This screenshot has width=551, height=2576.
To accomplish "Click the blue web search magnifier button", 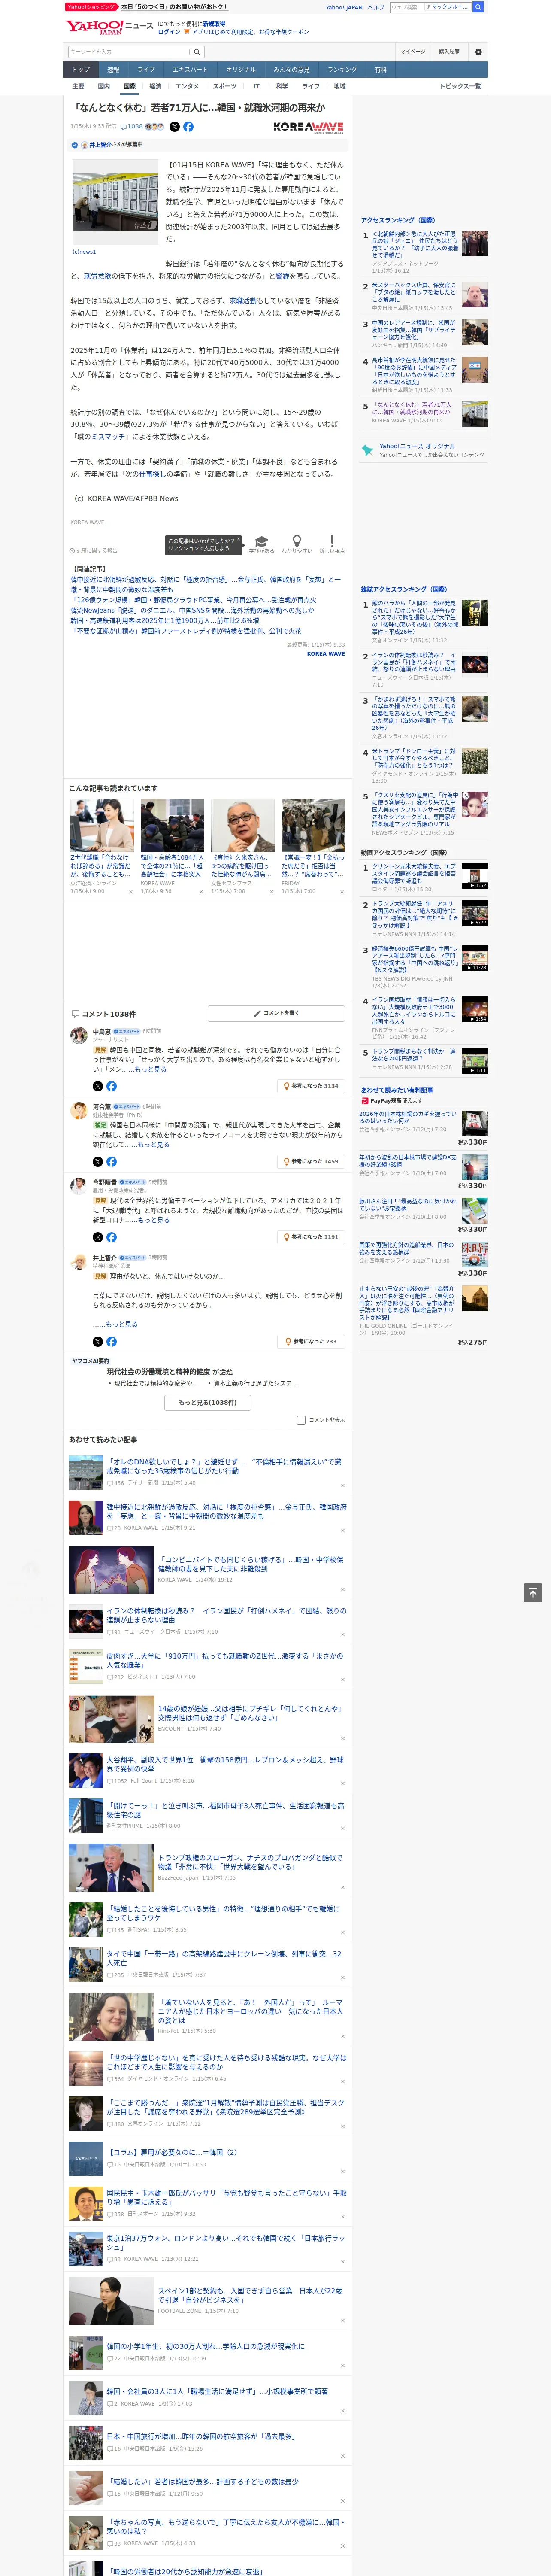I will pos(478,7).
